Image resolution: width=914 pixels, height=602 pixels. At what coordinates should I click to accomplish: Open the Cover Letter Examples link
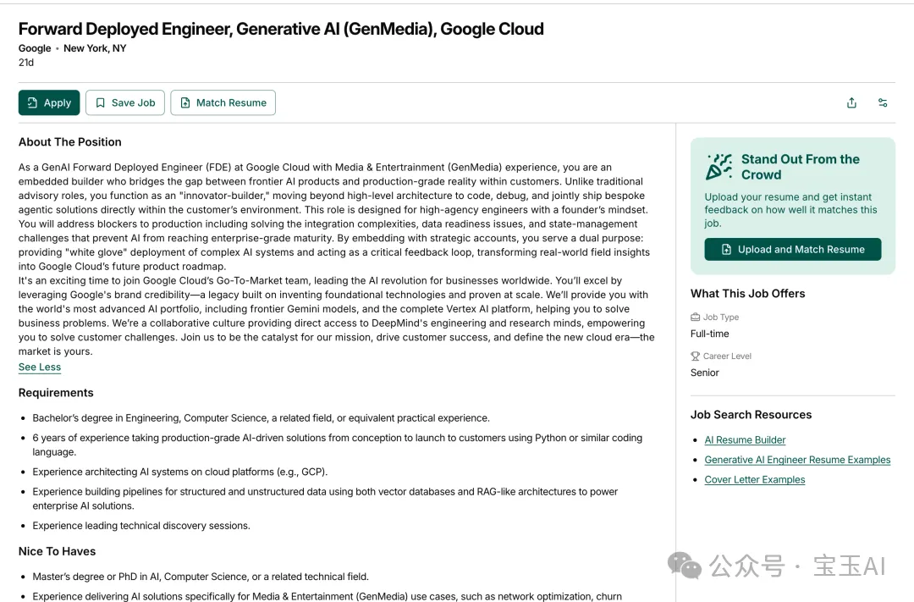755,479
